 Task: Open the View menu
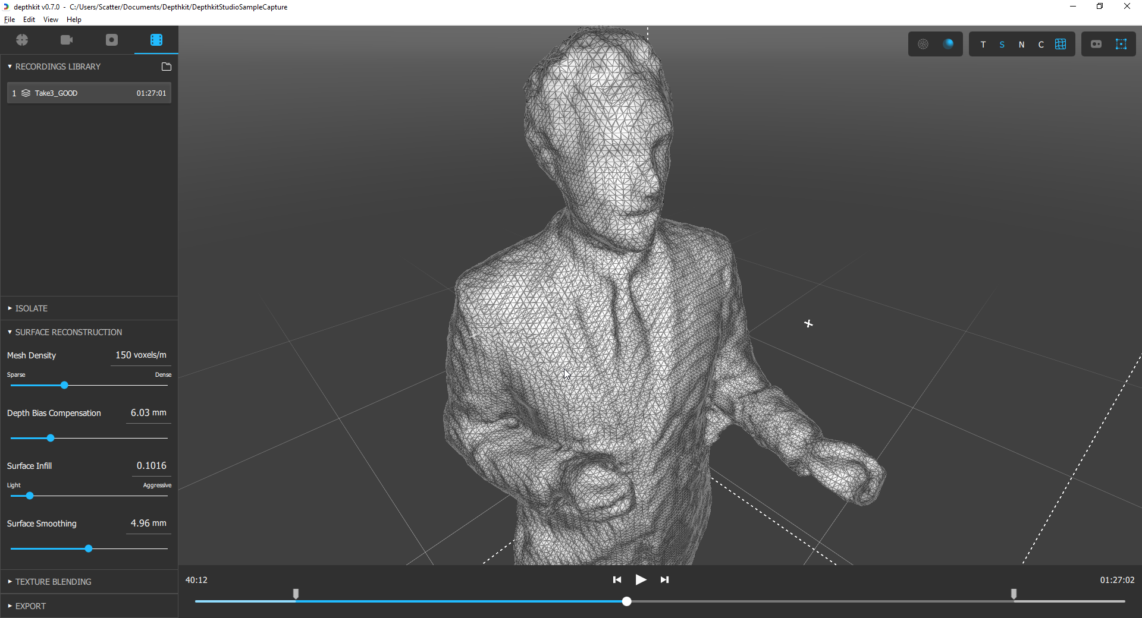[x=51, y=20]
